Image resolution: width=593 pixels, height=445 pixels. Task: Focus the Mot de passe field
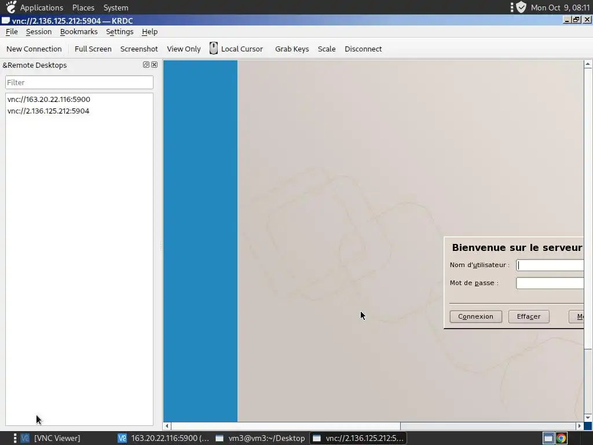(x=550, y=283)
